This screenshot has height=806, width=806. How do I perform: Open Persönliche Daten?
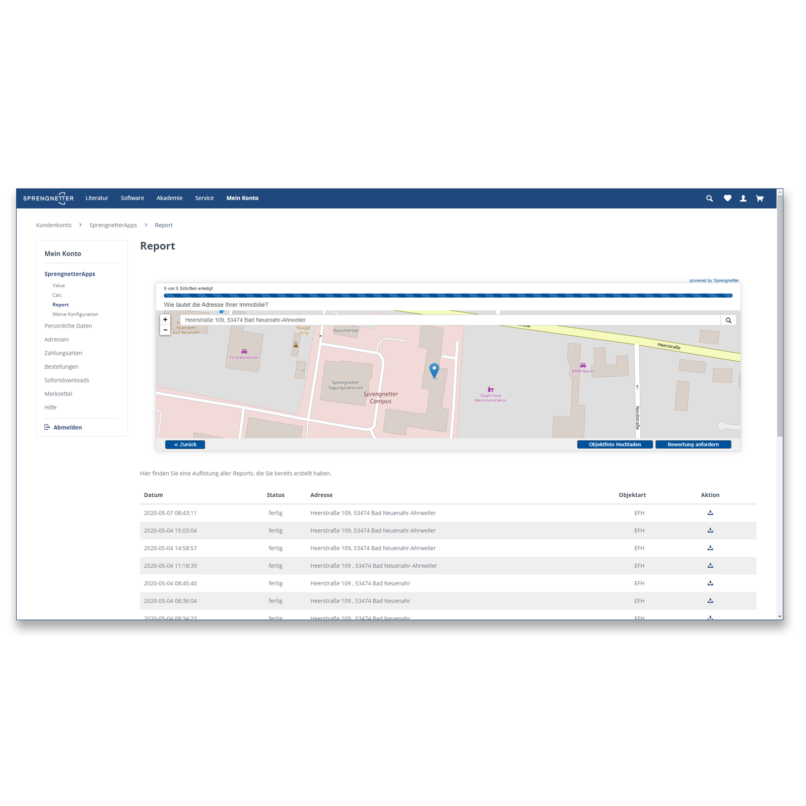[x=68, y=326]
